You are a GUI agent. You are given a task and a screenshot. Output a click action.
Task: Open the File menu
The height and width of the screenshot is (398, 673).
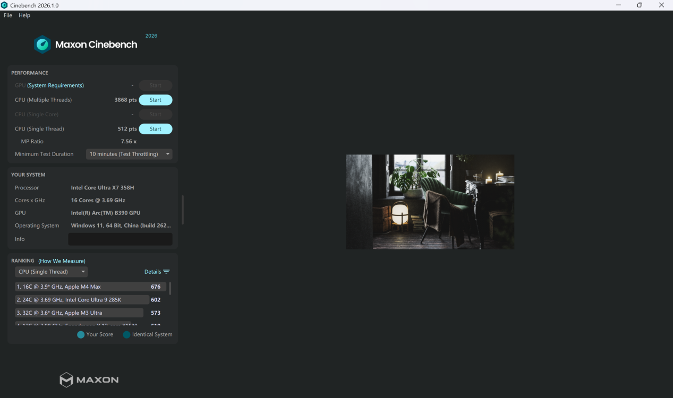tap(8, 15)
